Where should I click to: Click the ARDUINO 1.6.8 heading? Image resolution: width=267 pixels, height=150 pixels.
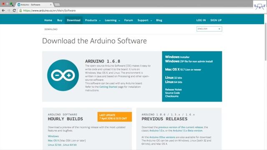click(x=103, y=61)
